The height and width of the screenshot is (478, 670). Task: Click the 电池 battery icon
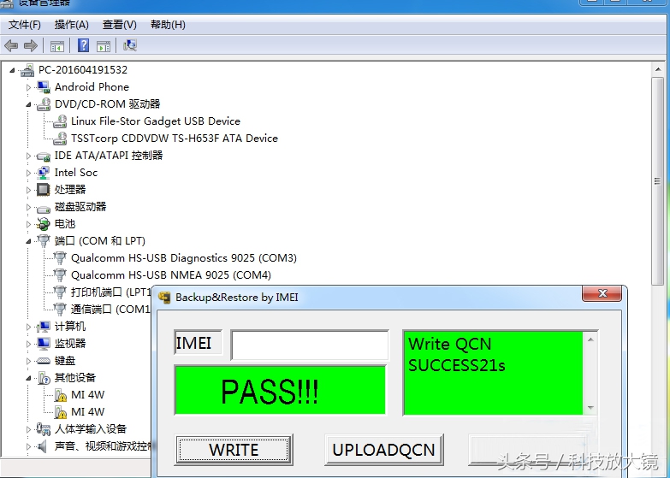coord(44,224)
